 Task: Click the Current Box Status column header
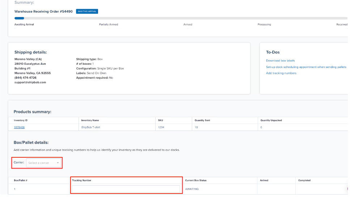coord(196,180)
